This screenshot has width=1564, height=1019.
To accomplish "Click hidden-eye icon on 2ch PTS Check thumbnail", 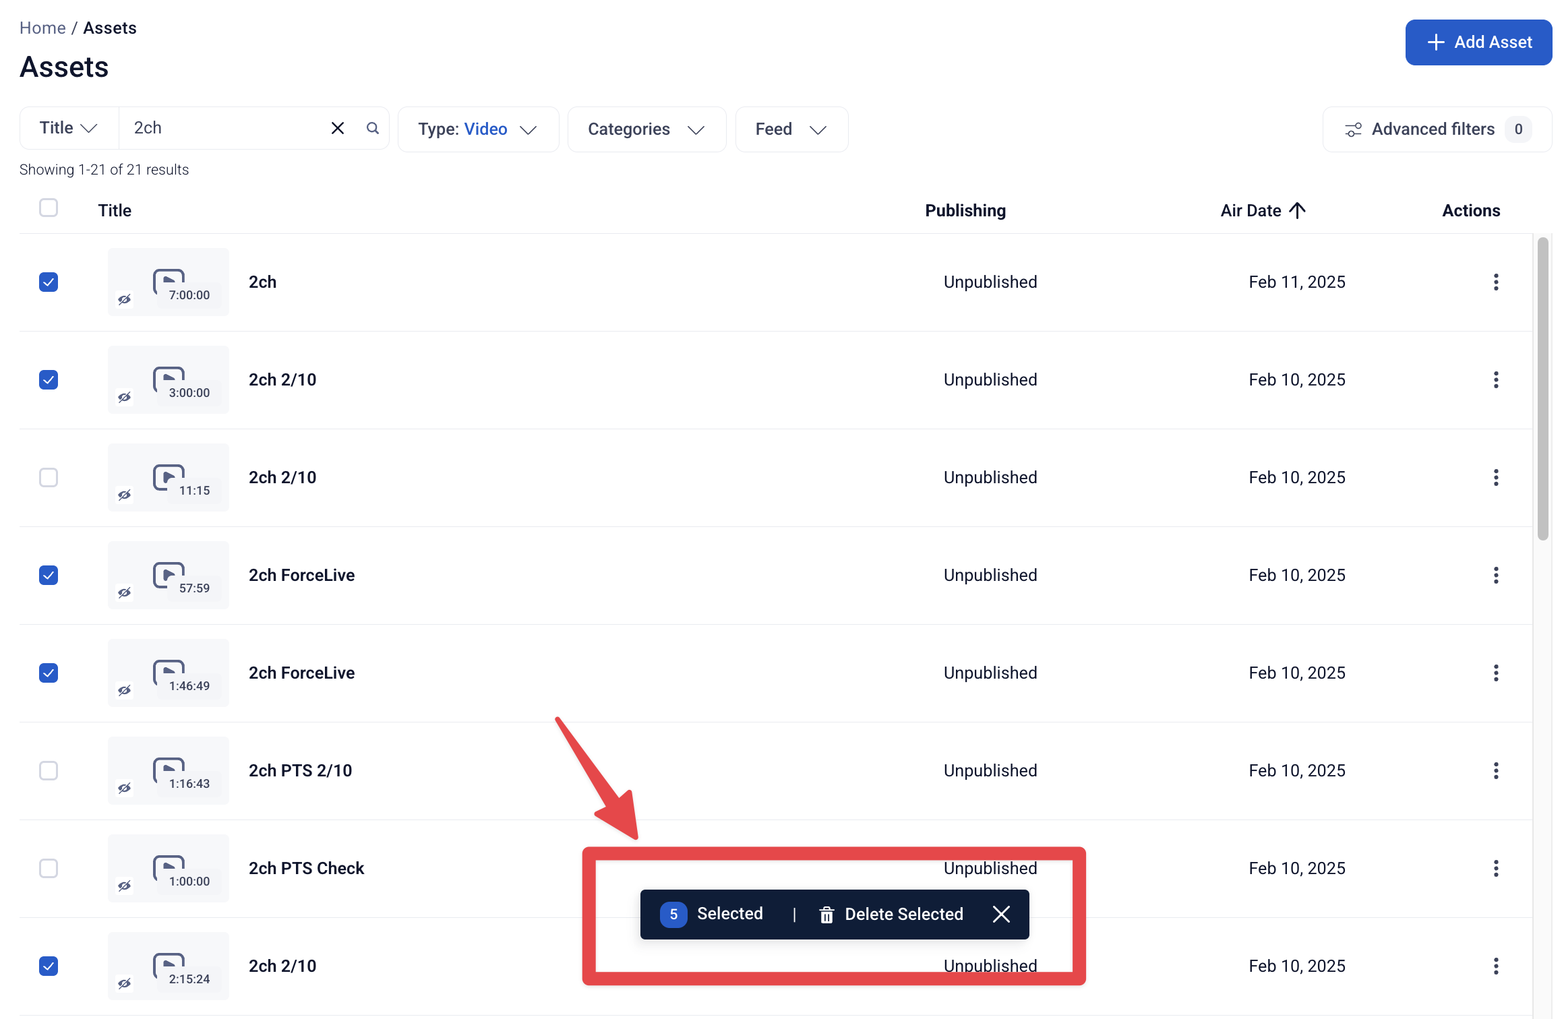I will pyautogui.click(x=124, y=886).
